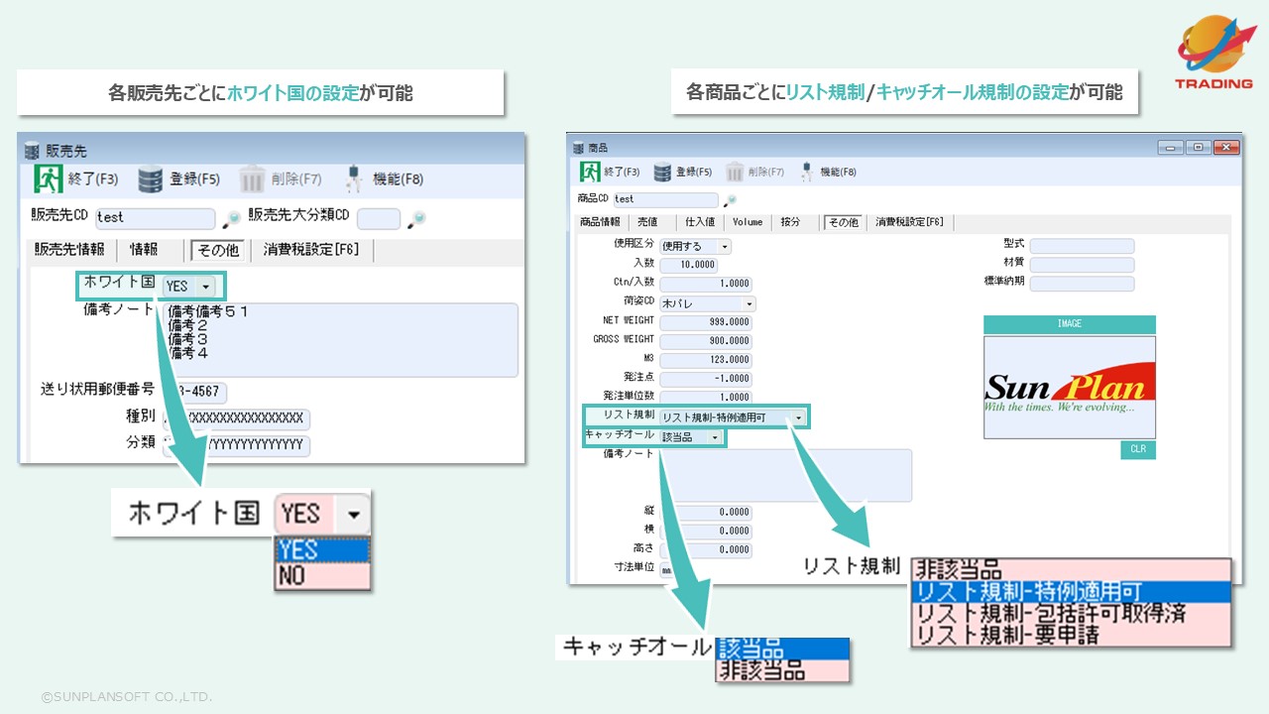1269x714 pixels.
Task: Choose リスト規制-包括許可取得済 in enlarged list
Action: [1071, 614]
